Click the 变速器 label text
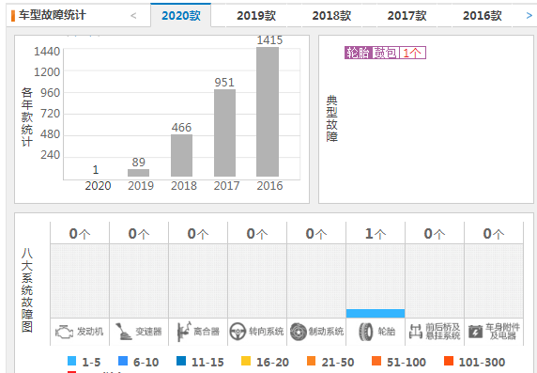537x373 pixels. click(x=148, y=332)
